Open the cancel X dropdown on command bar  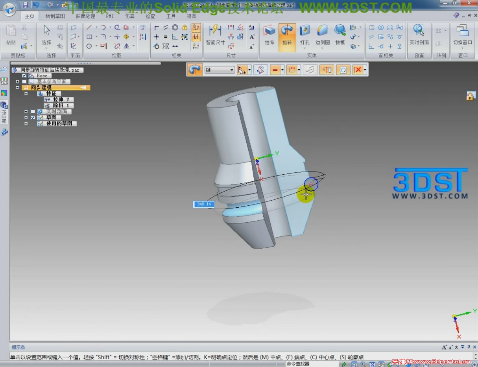tap(365, 70)
